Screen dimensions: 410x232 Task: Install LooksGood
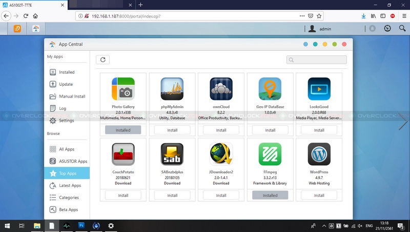(x=319, y=130)
